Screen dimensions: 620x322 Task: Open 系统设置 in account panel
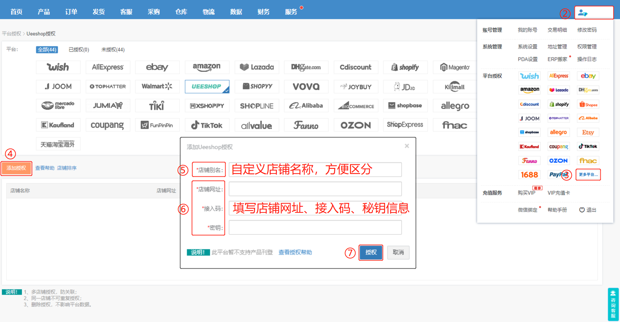tap(527, 46)
